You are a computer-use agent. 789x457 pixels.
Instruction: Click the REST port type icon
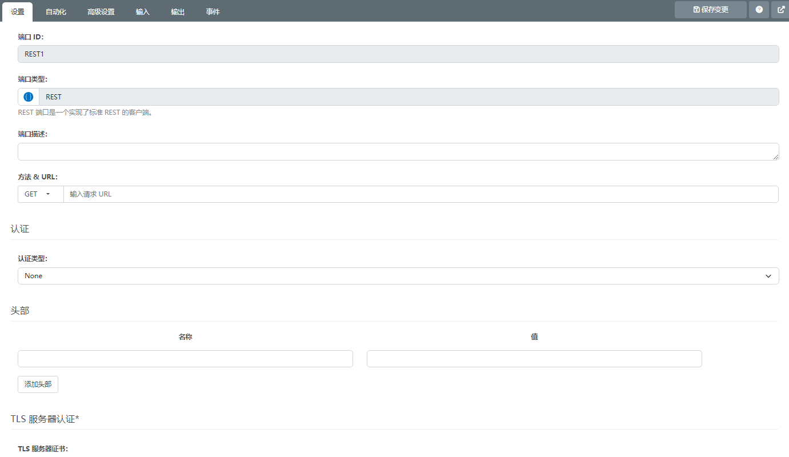point(29,97)
